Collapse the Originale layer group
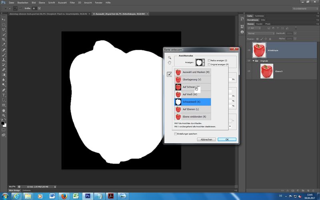 click(254, 61)
